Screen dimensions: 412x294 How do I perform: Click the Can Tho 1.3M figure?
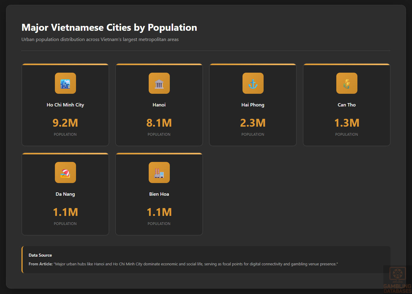pos(347,123)
